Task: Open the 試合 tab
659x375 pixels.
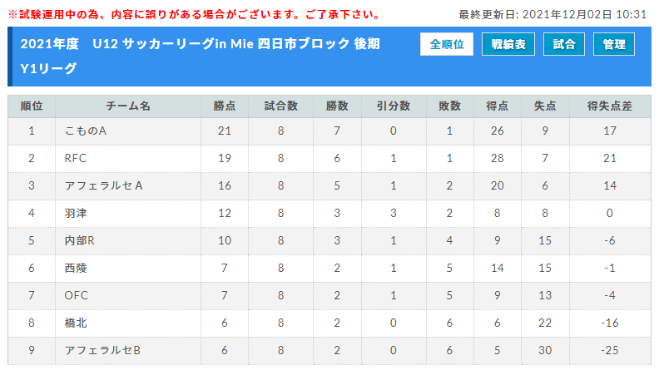Action: click(x=563, y=44)
